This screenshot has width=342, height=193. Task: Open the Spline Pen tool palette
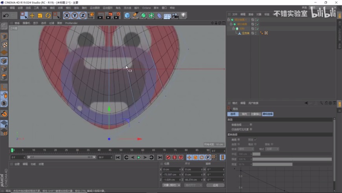tap(135, 15)
